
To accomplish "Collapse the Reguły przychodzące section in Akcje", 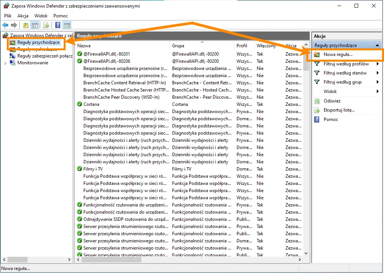I will pos(377,45).
